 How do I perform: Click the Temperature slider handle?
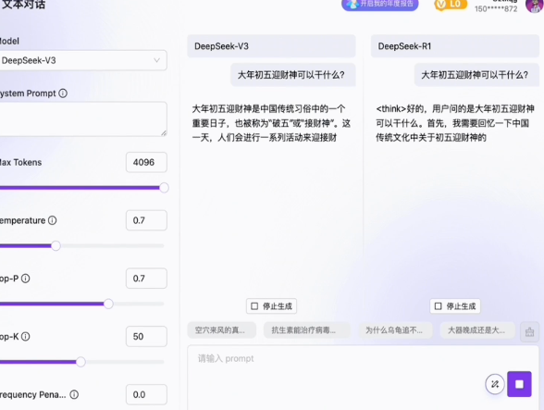(x=56, y=246)
